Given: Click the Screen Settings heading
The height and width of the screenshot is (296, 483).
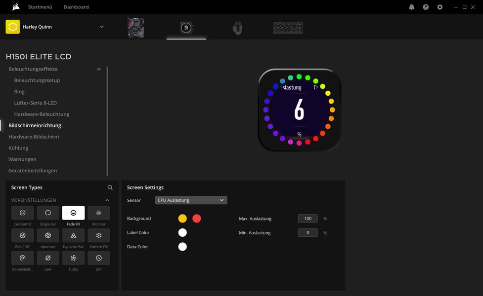Looking at the screenshot, I should 145,187.
